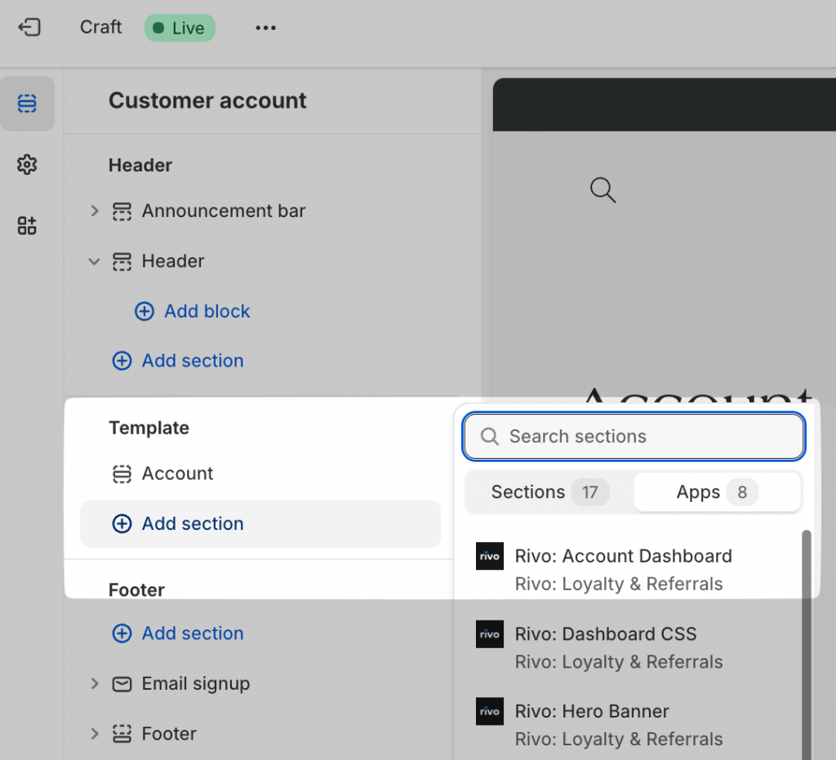Open the App embeds sidebar icon

27,225
